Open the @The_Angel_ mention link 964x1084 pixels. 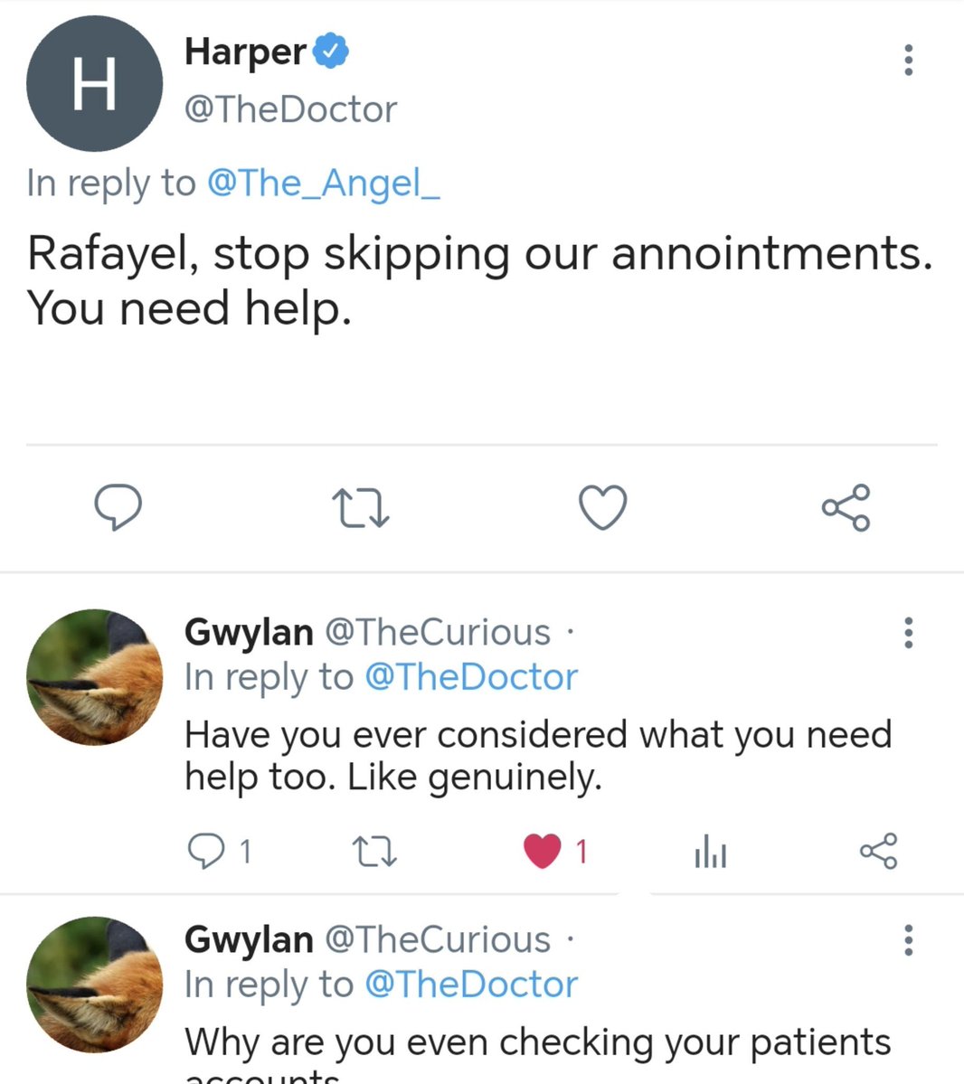323,184
